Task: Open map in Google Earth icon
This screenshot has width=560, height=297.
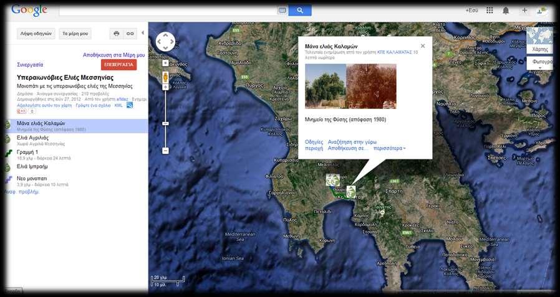Action: pos(130,105)
